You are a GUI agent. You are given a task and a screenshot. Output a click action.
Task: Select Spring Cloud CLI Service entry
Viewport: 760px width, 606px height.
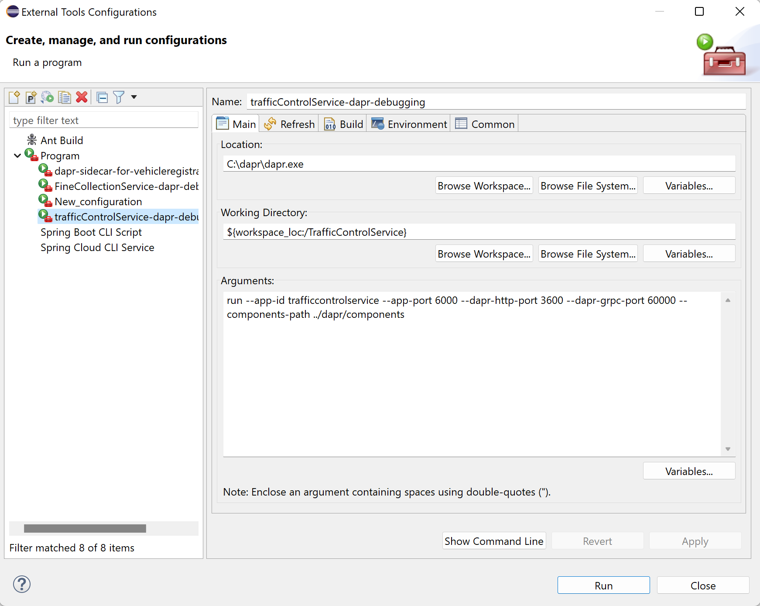coord(97,248)
